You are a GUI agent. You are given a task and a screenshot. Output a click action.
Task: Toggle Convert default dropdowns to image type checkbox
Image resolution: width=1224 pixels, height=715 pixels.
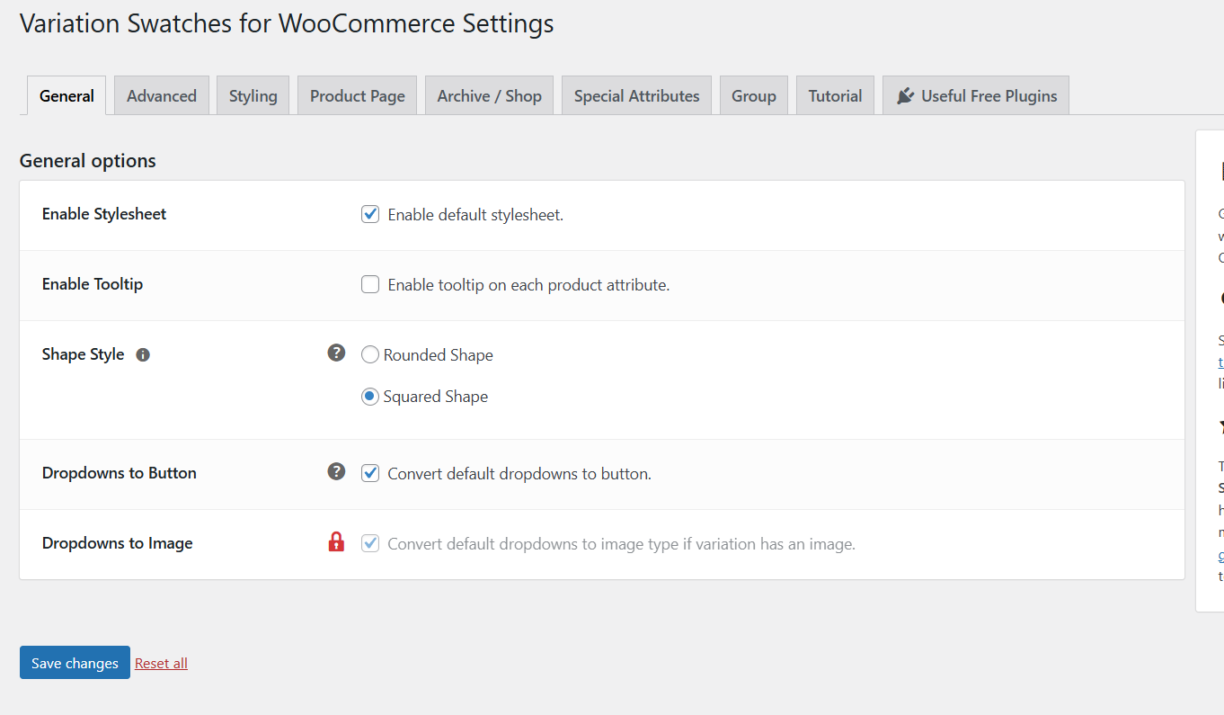point(370,543)
